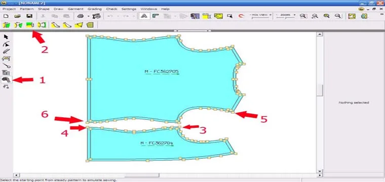This screenshot has width=385, height=182.
Task: Click the M - FC362705 pattern label
Action: pos(161,72)
